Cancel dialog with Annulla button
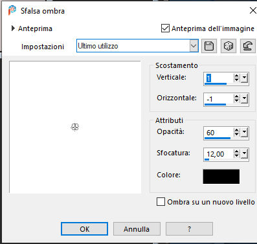 click(x=137, y=229)
